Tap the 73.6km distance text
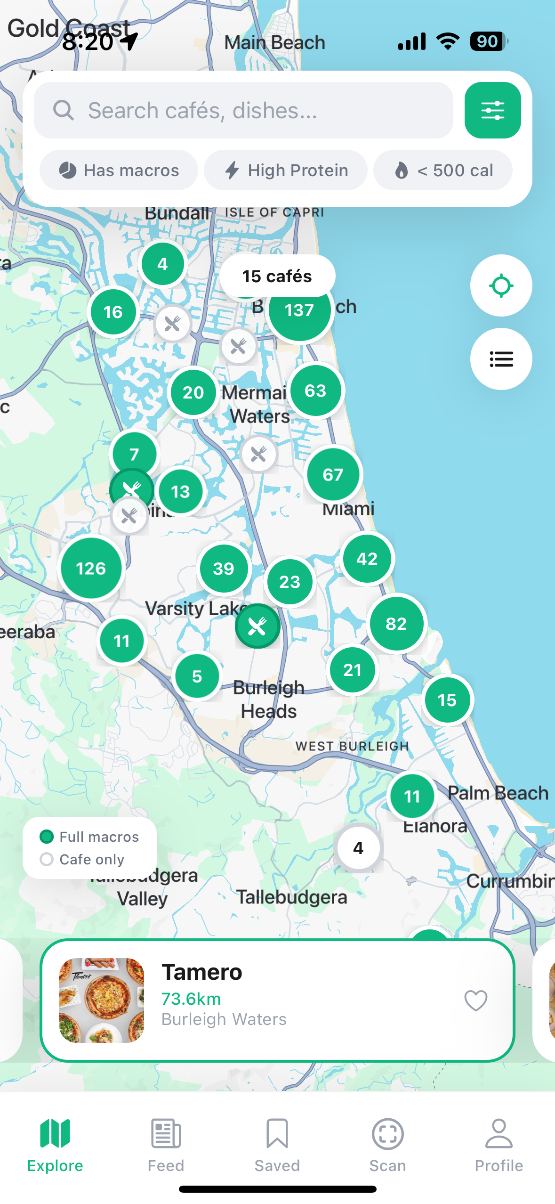Image resolution: width=555 pixels, height=1204 pixels. [191, 999]
